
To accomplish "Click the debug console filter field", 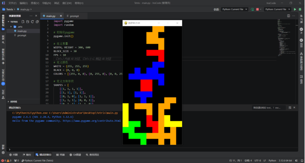I will pyautogui.click(x=269, y=108).
